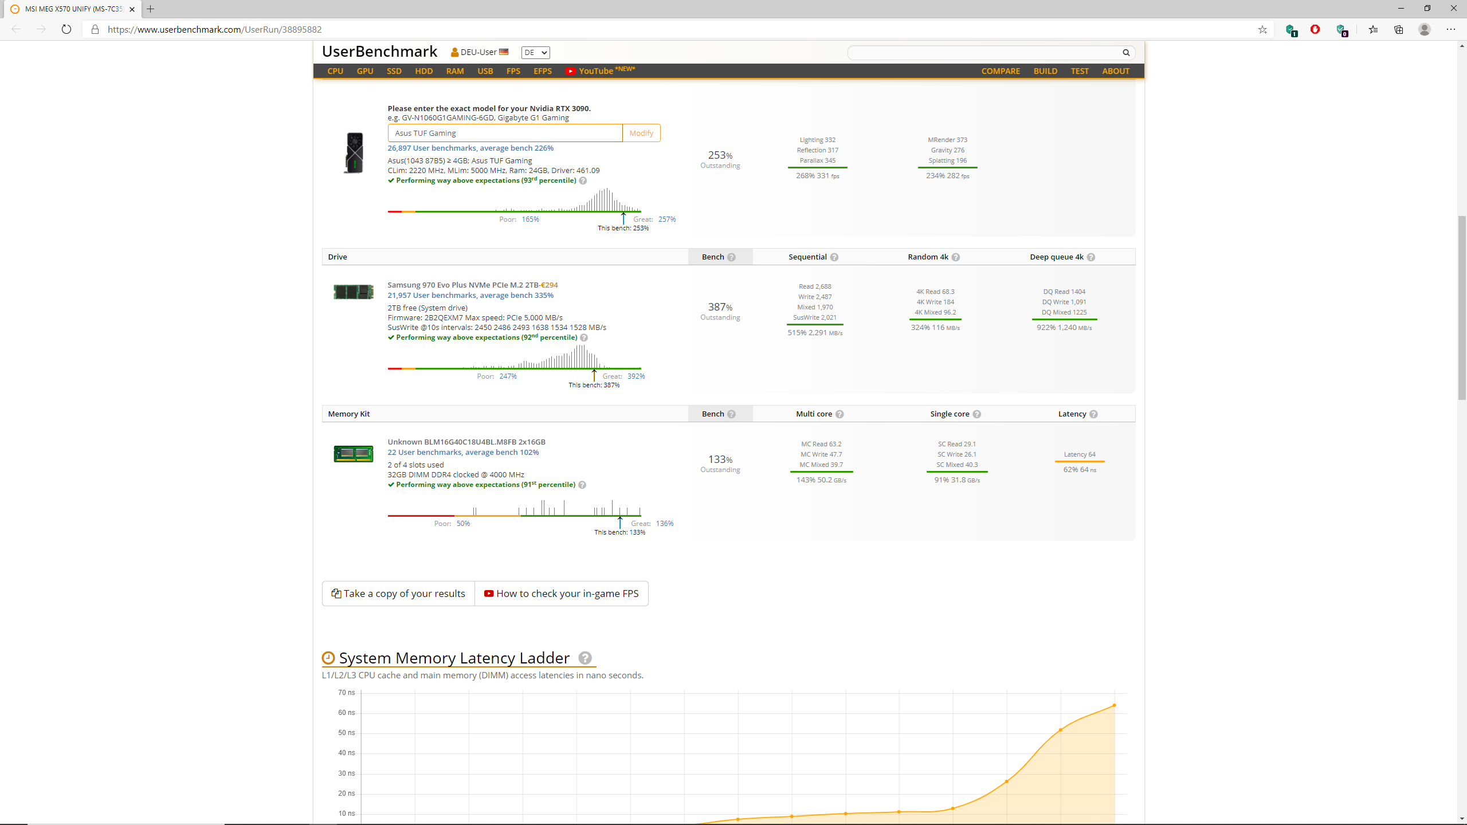The width and height of the screenshot is (1467, 825).
Task: Add this page to browser favorites star
Action: pyautogui.click(x=1262, y=29)
